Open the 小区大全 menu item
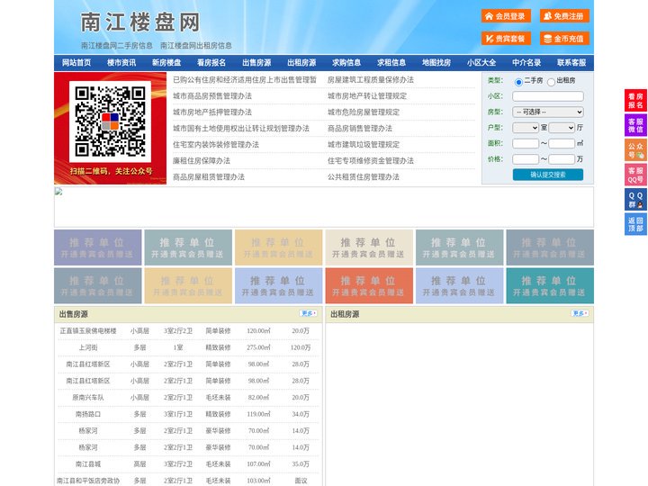648x486 pixels. [481, 63]
